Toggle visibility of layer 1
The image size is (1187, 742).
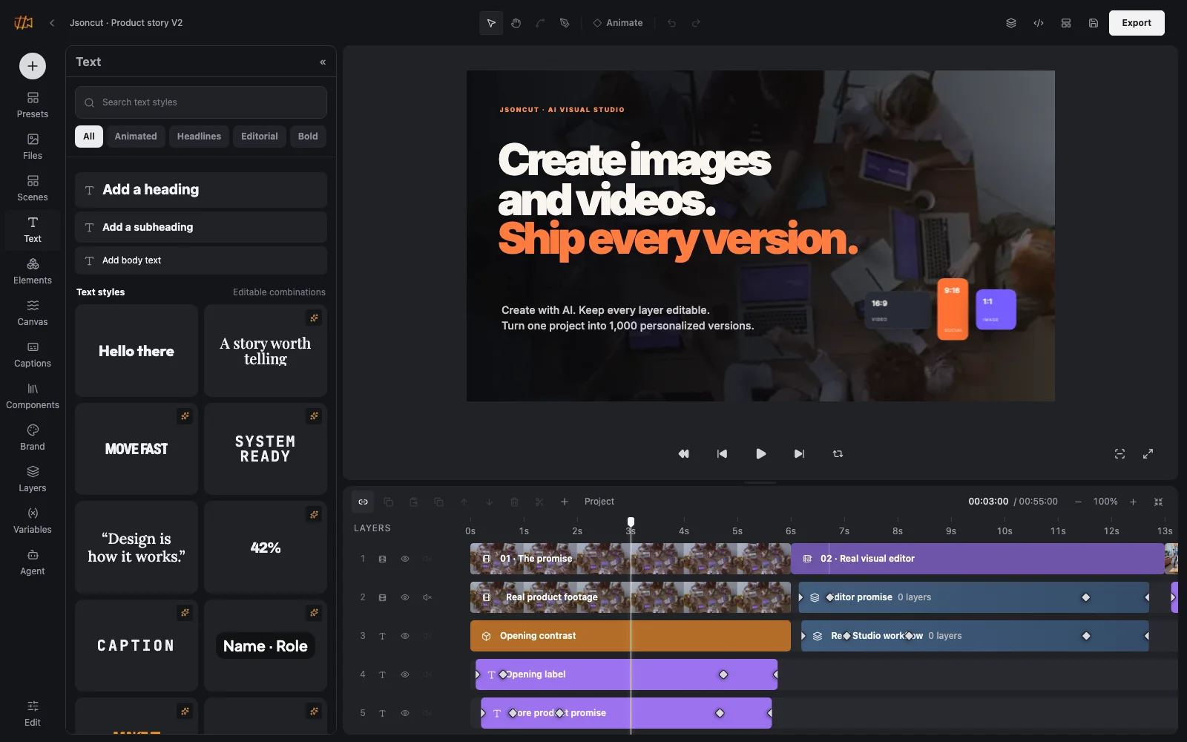pos(405,559)
